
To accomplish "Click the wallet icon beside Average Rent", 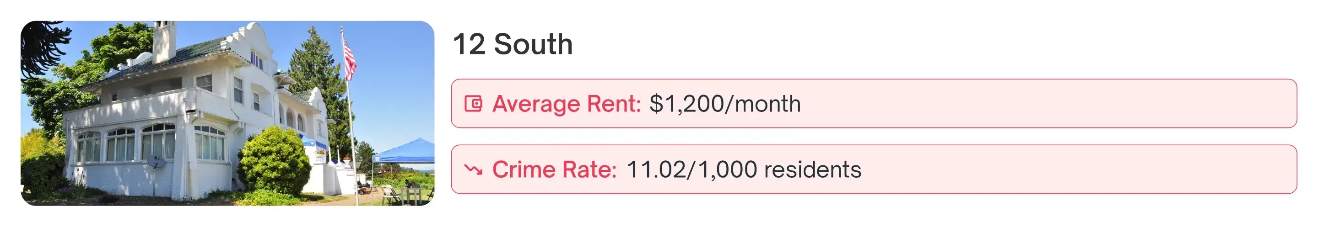I will (473, 104).
